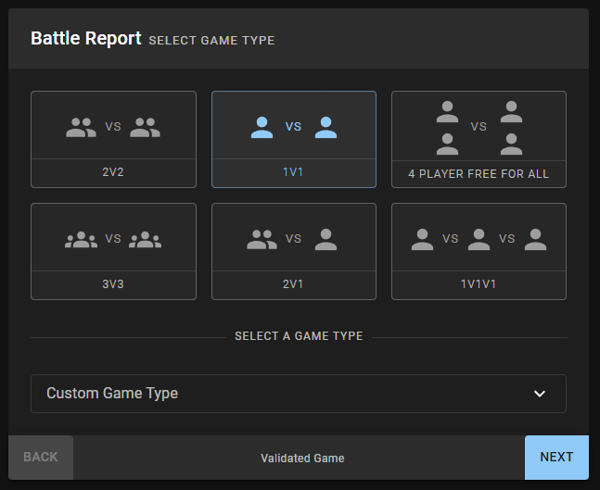The height and width of the screenshot is (490, 600).
Task: Click top-left person icon in 4 Player Free For All
Action: (x=448, y=113)
